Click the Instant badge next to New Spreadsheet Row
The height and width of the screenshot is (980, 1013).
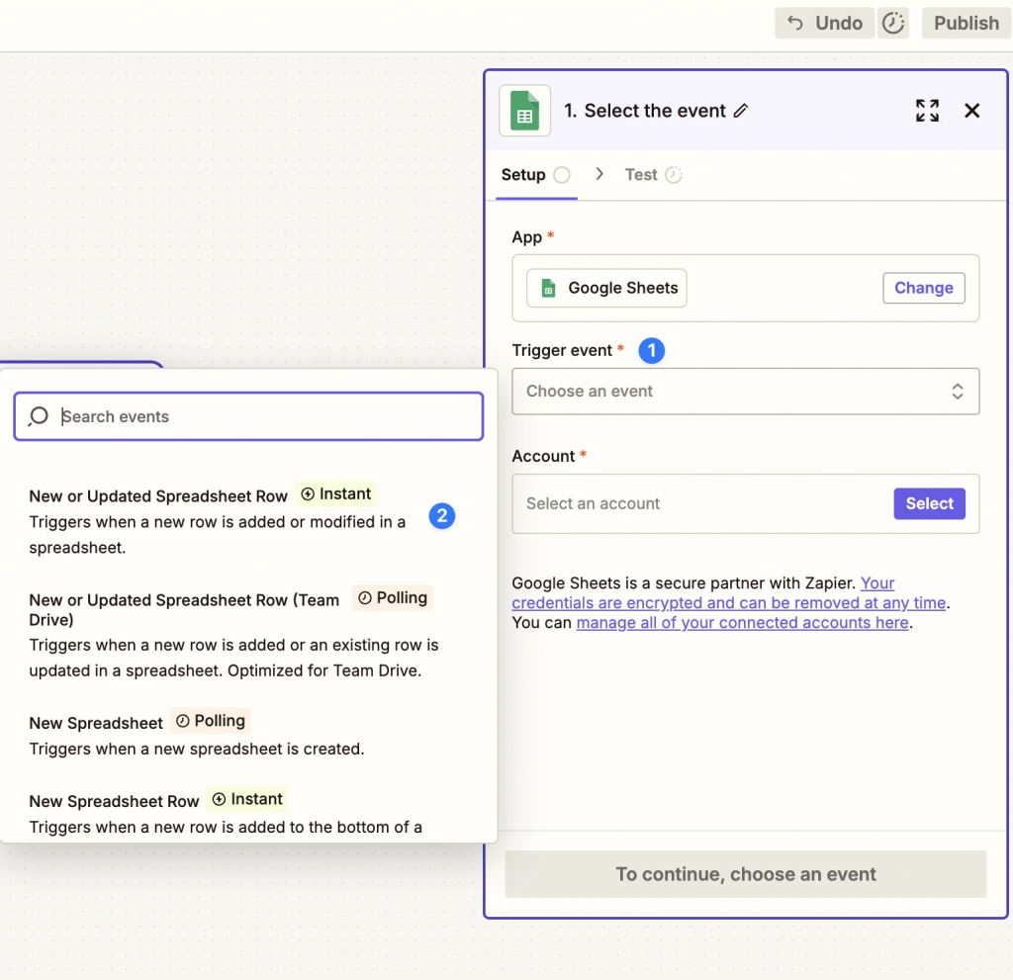[246, 799]
